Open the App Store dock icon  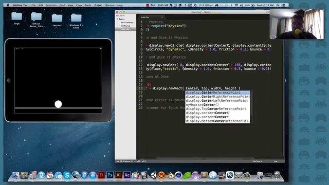pos(93,175)
